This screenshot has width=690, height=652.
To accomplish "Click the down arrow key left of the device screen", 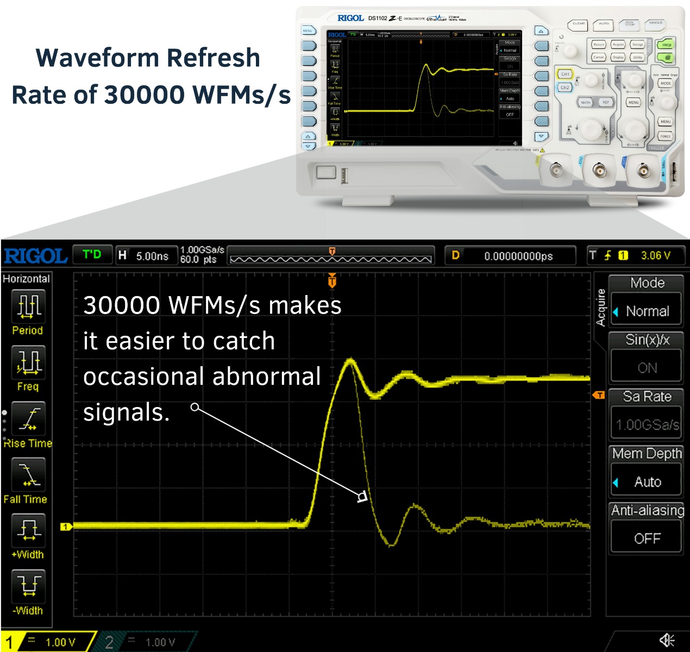I will (x=309, y=146).
